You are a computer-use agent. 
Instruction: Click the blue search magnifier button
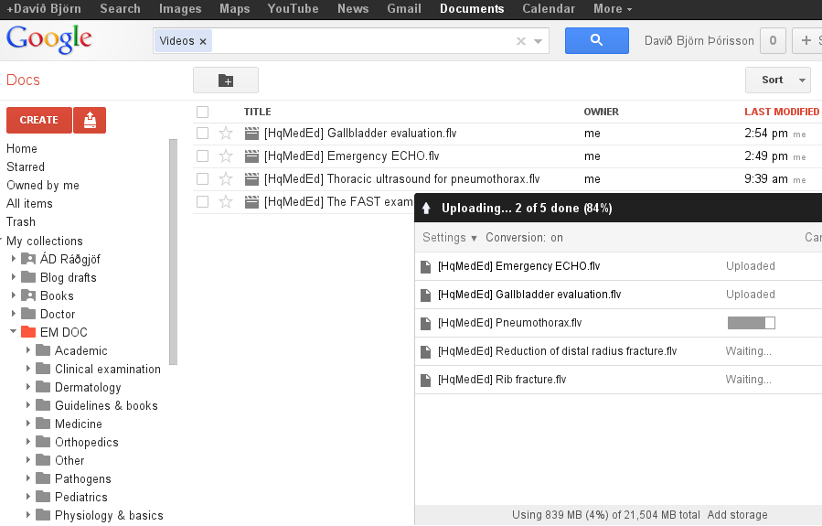(596, 40)
